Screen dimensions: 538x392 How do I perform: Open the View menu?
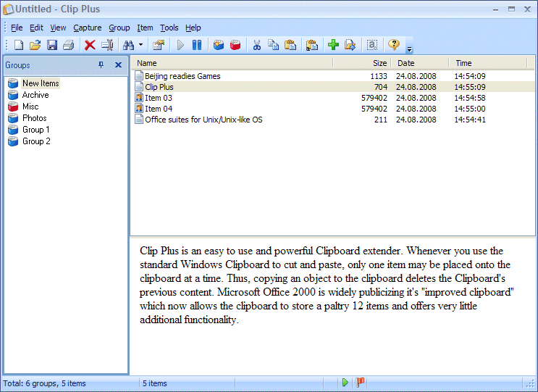tap(58, 28)
